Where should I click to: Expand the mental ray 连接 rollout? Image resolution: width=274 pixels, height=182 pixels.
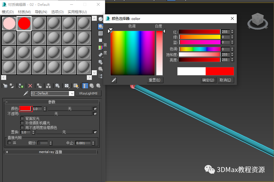[51, 152]
